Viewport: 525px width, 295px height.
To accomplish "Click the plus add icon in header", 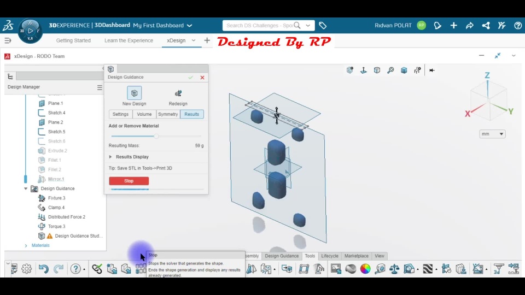I will click(454, 26).
